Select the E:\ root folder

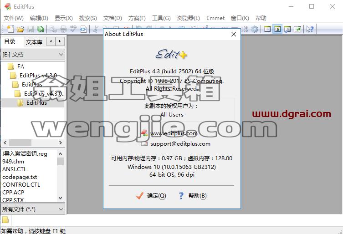click(16, 66)
